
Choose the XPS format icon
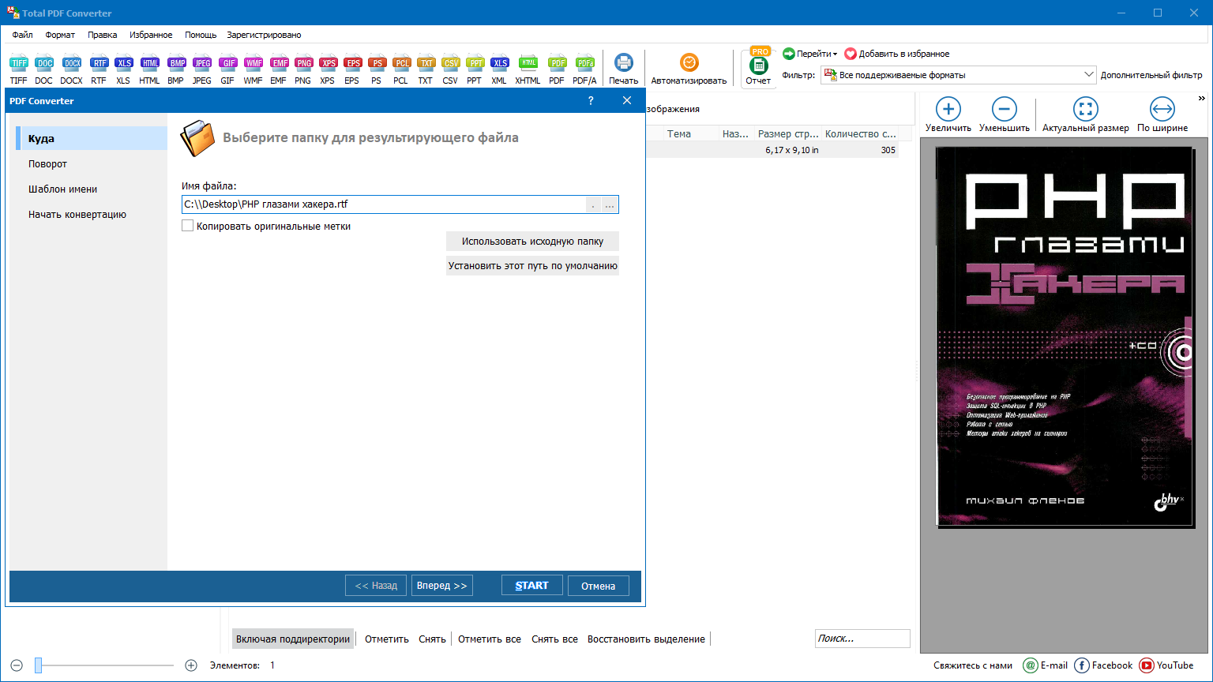pos(328,63)
